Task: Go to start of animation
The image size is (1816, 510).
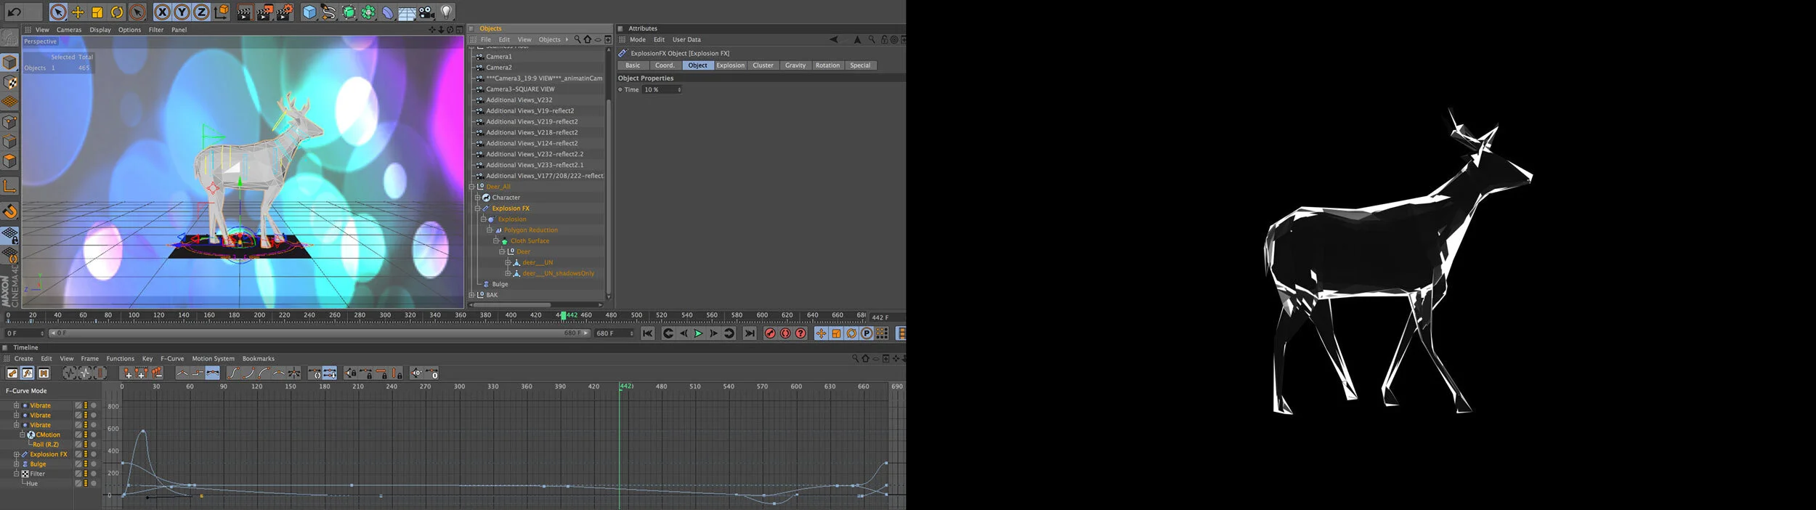Action: tap(648, 333)
